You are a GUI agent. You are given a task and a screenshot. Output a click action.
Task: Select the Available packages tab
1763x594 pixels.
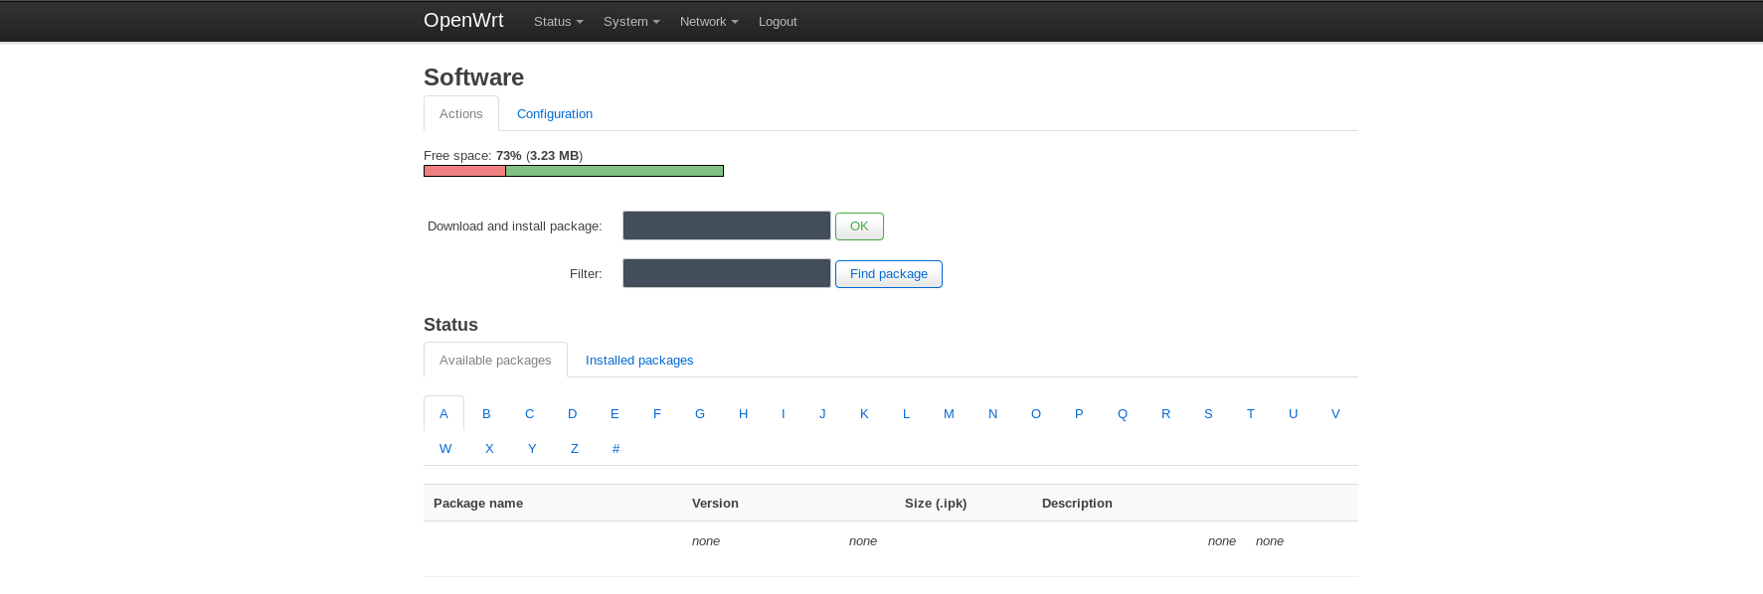[495, 361]
